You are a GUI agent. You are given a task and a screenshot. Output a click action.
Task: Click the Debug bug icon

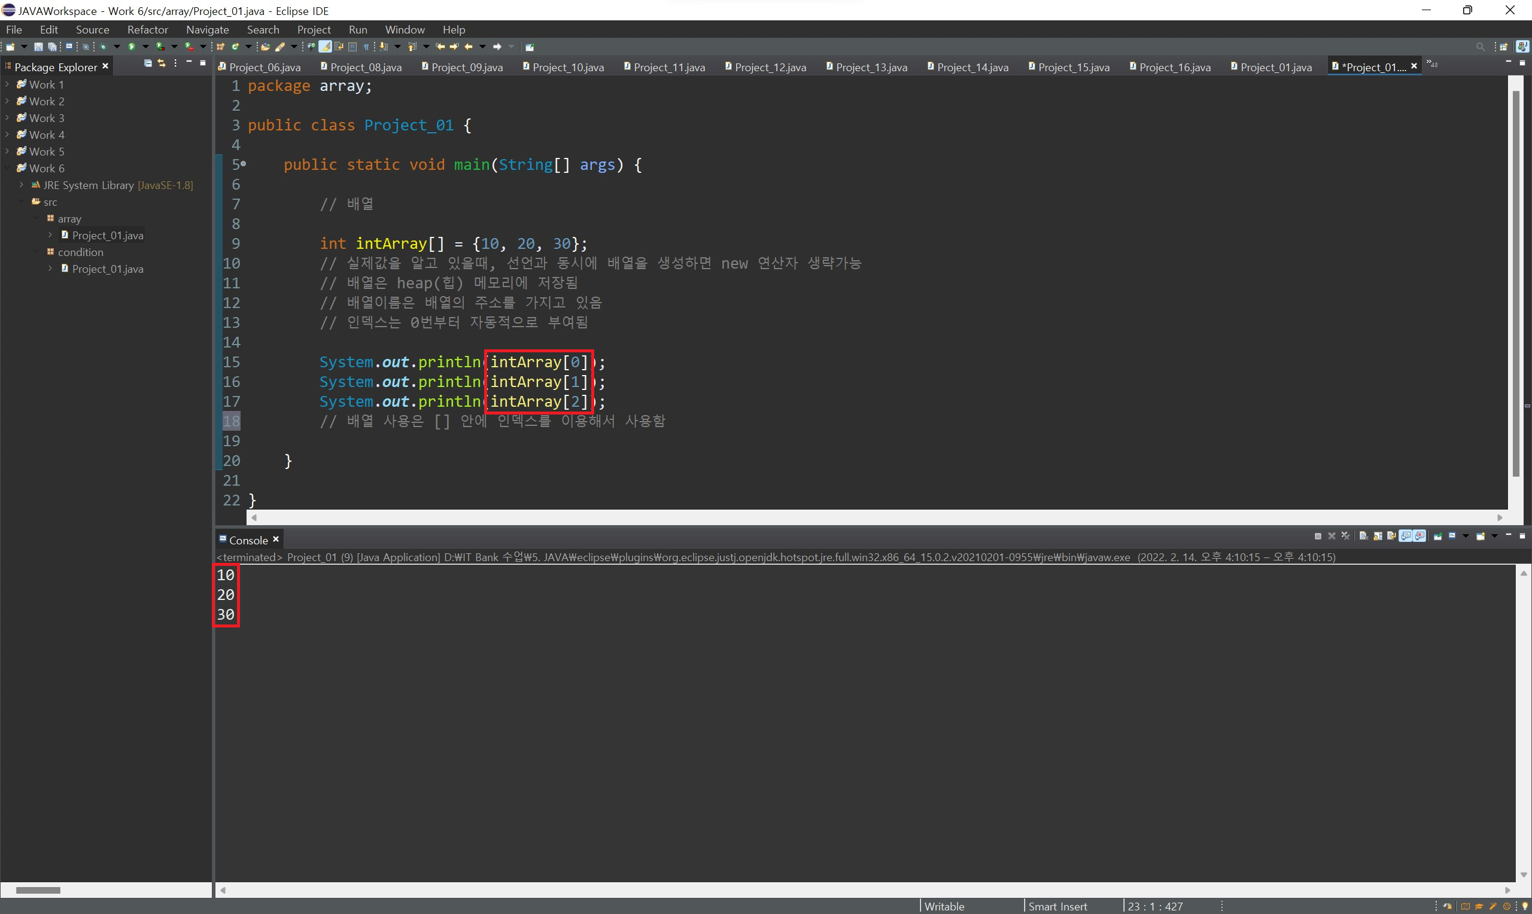103,47
